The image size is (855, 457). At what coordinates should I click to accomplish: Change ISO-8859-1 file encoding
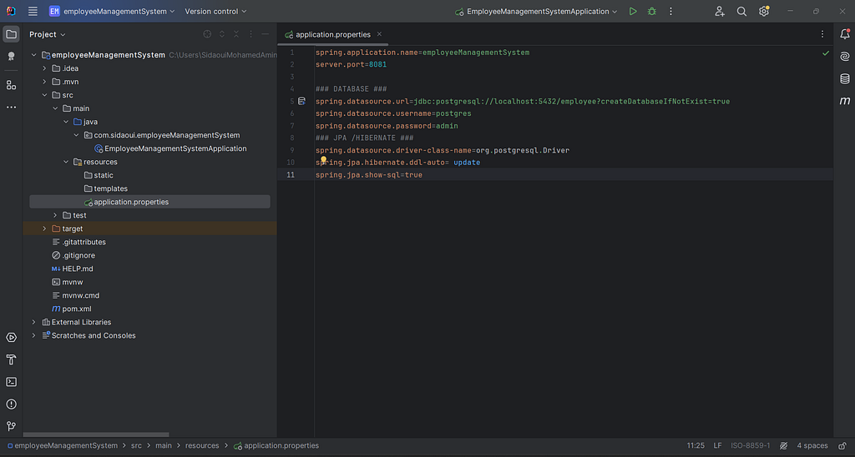click(x=751, y=445)
